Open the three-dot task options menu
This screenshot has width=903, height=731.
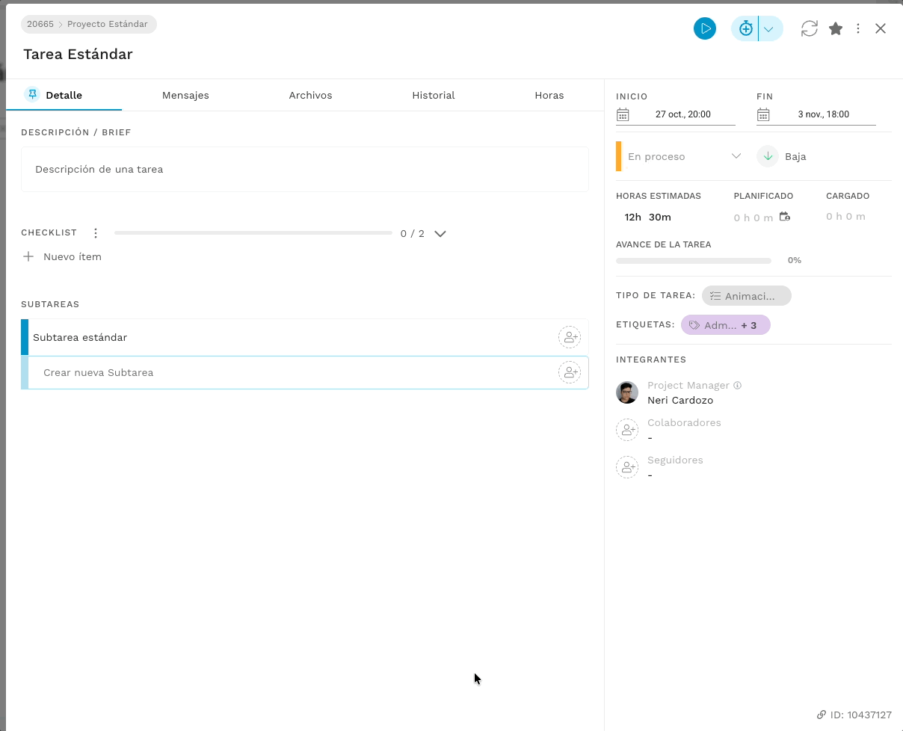(858, 28)
